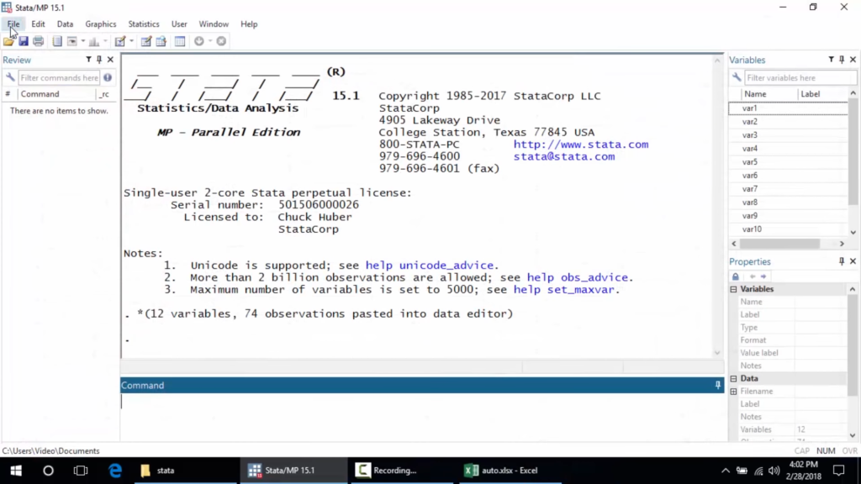The width and height of the screenshot is (861, 484).
Task: Bring the Viewer window forward via toolbar icon
Action: [72, 41]
